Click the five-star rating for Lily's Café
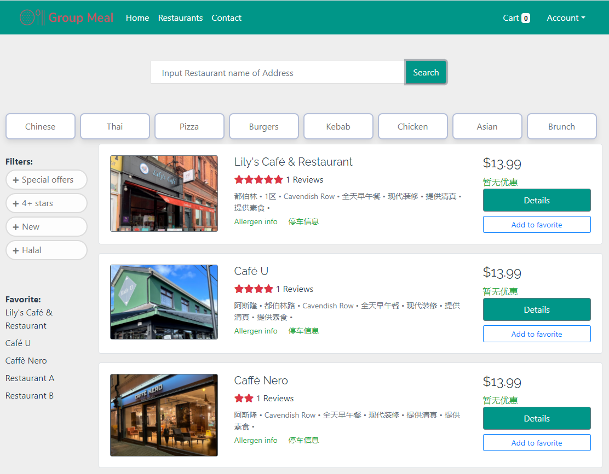The image size is (609, 474). coord(258,179)
